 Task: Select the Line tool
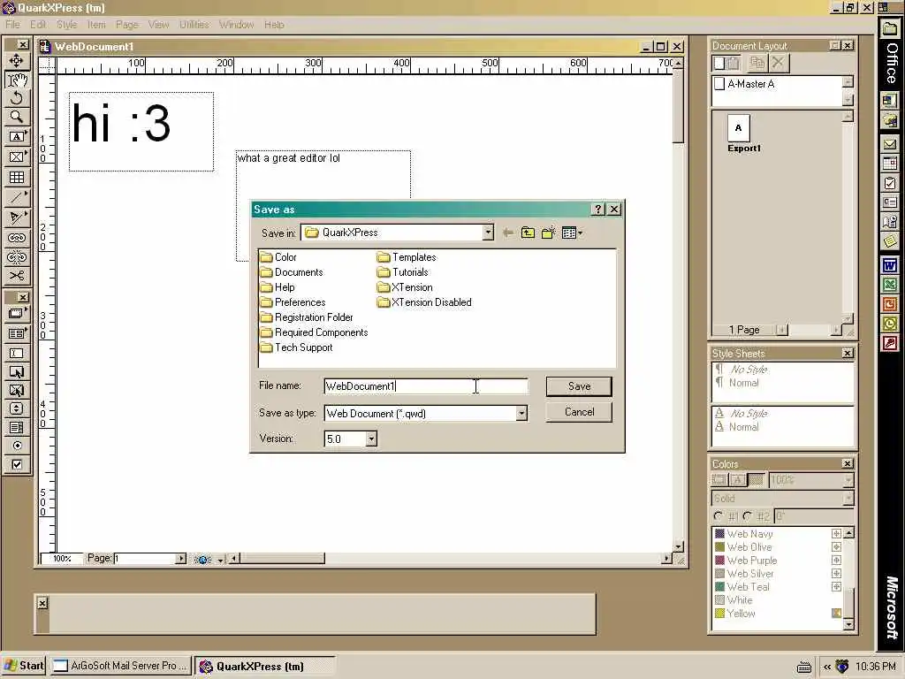[16, 197]
